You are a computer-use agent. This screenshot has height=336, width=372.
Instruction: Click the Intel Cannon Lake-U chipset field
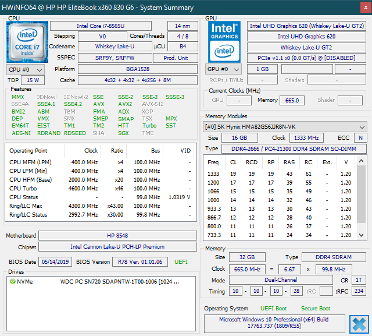coord(118,247)
